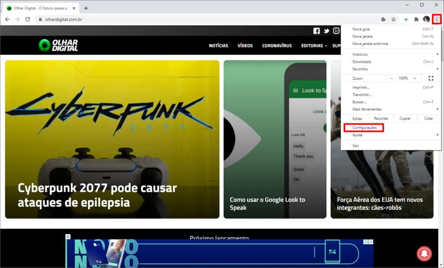Open the Twitter icon in the site header
Viewport: 444px width, 268px height.
point(326,31)
